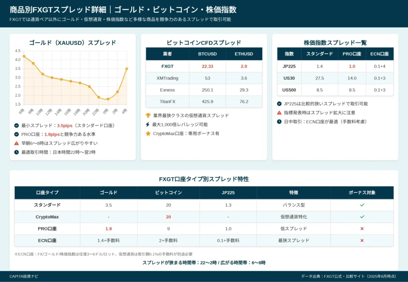Select the ボーナス対象 column header
Viewport: 408px width, 282px height.
362,193
